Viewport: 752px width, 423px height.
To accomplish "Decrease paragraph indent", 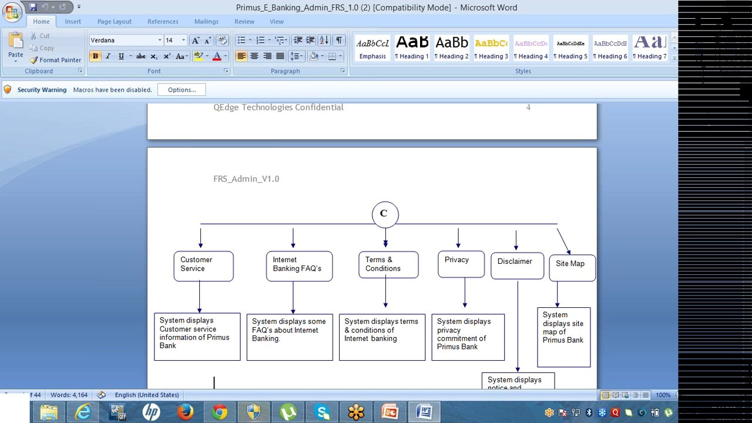I will [298, 40].
